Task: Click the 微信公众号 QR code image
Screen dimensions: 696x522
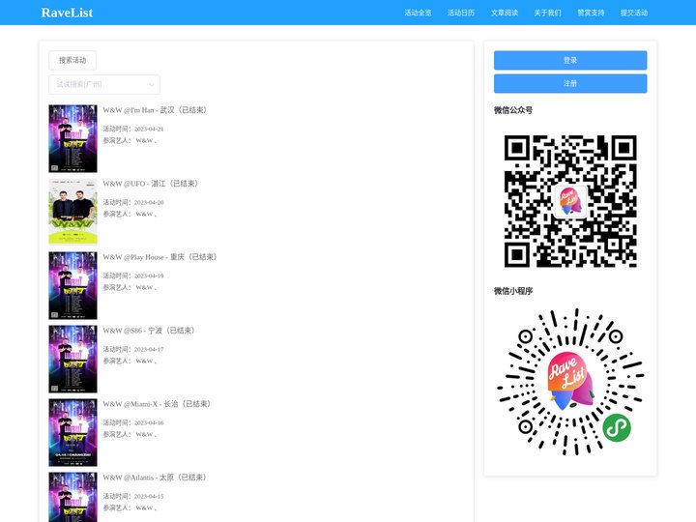Action: 570,201
